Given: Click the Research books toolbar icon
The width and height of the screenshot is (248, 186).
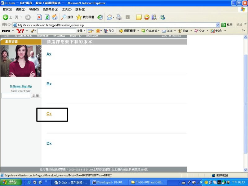Looking at the screenshot, I should 154,17.
